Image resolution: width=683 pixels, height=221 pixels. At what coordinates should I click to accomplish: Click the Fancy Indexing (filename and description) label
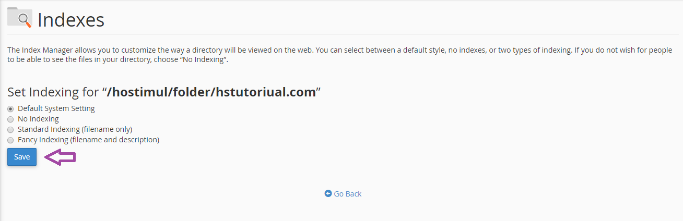[88, 140]
